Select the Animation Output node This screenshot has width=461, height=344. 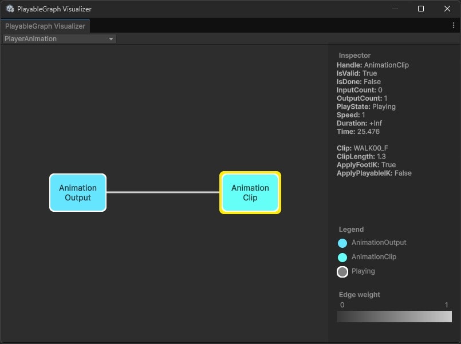click(77, 193)
